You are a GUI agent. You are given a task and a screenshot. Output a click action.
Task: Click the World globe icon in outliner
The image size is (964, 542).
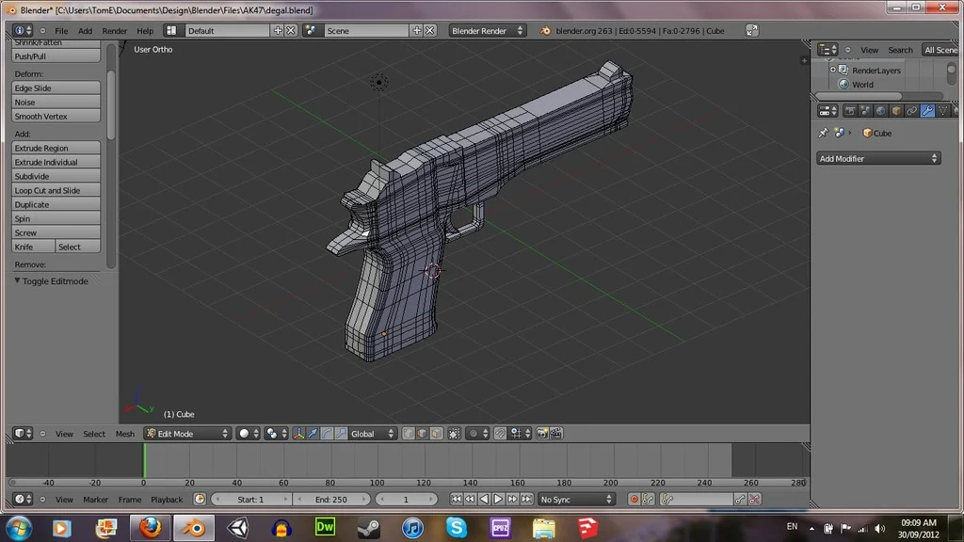click(x=844, y=84)
